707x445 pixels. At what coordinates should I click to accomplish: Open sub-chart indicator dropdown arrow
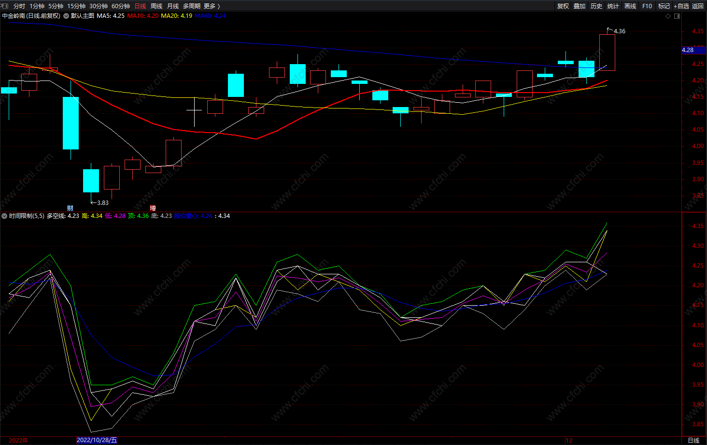click(4, 216)
